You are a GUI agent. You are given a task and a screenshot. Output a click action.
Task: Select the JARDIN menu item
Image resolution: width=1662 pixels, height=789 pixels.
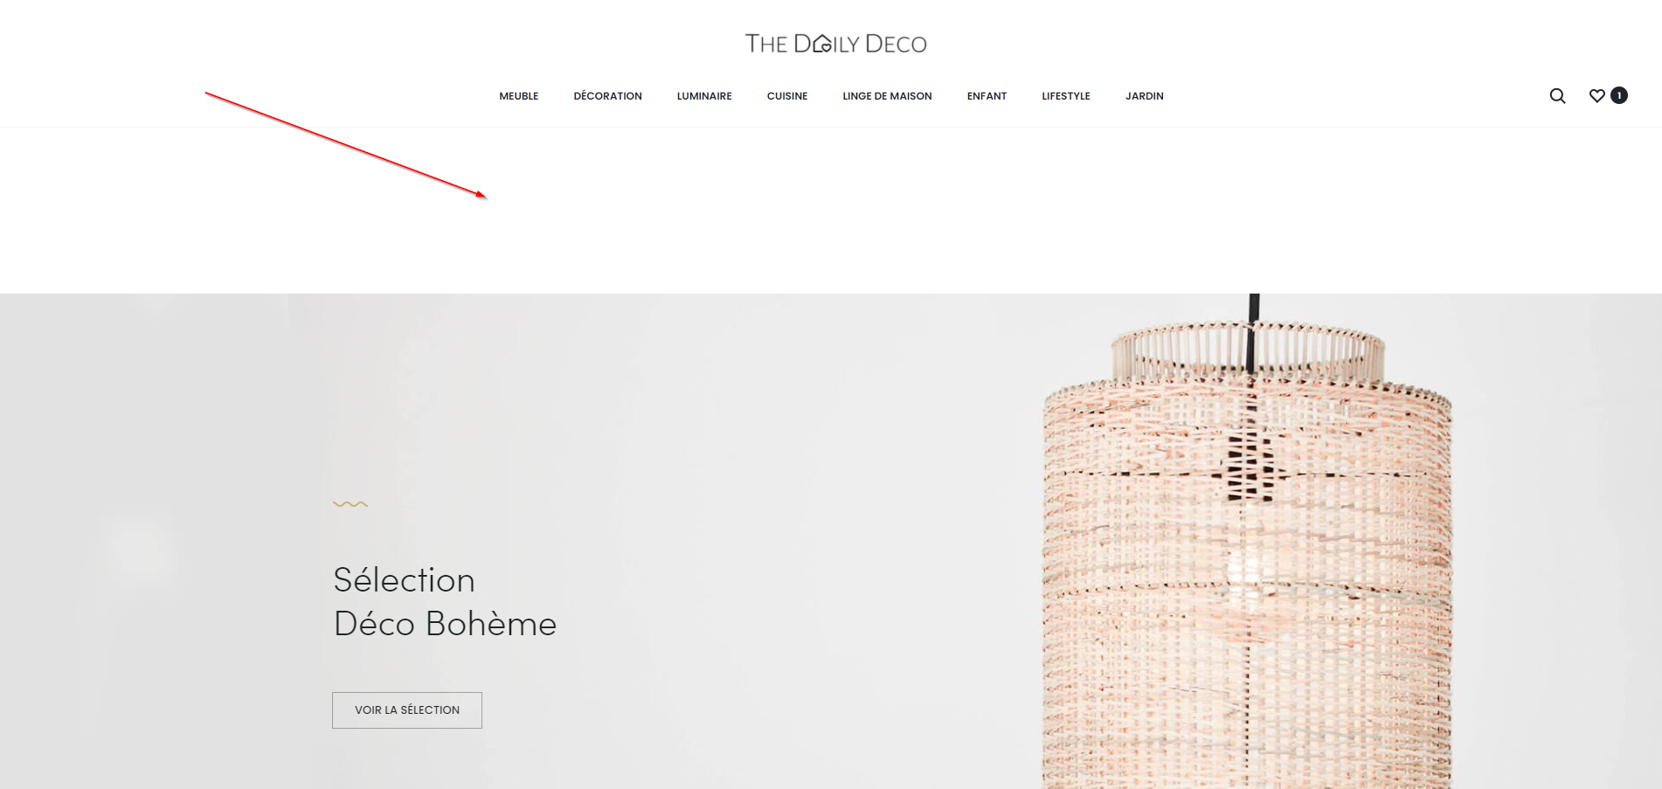tap(1145, 96)
